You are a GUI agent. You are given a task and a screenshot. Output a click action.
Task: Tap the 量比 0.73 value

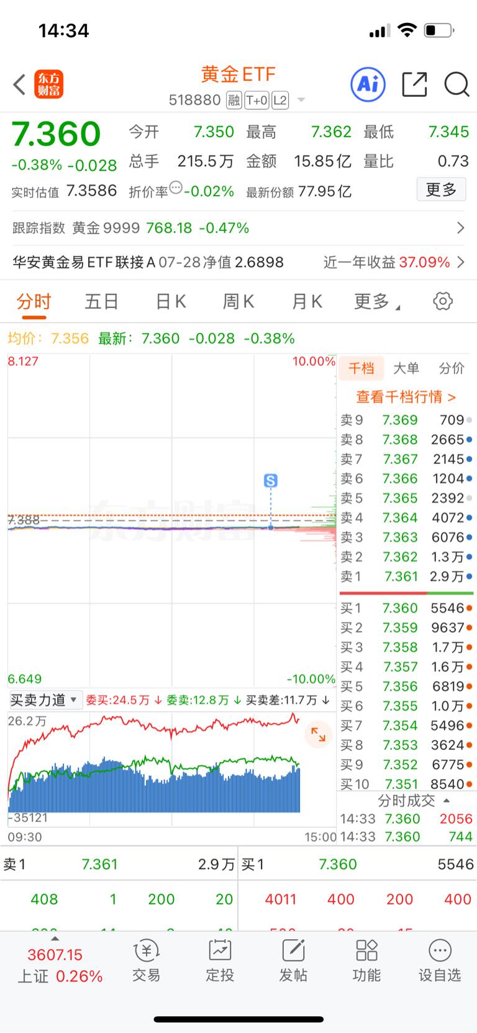pyautogui.click(x=453, y=162)
